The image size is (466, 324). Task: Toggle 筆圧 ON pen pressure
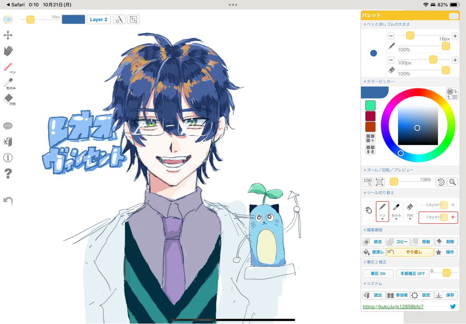[x=378, y=273]
